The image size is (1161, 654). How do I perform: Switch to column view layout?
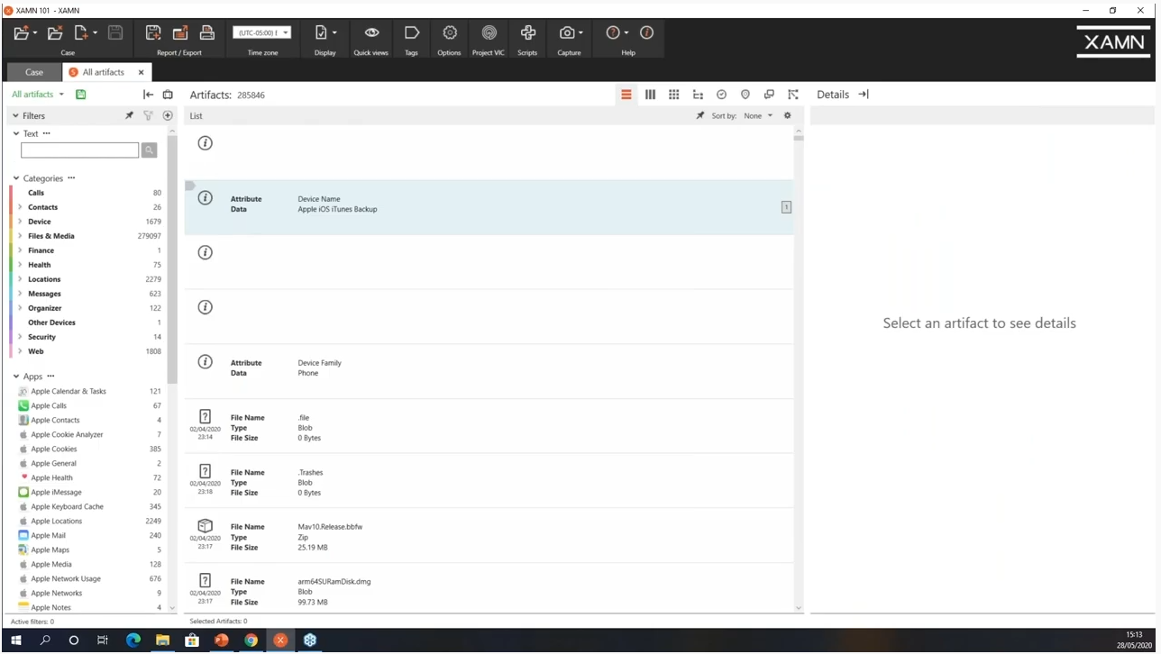coord(650,95)
